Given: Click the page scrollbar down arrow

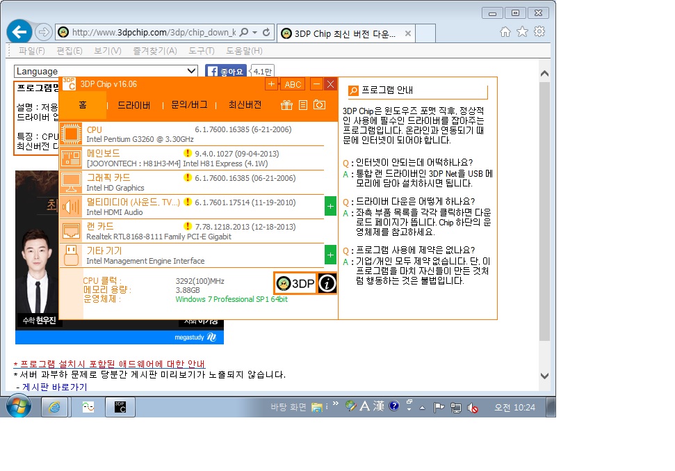Looking at the screenshot, I should click(544, 376).
